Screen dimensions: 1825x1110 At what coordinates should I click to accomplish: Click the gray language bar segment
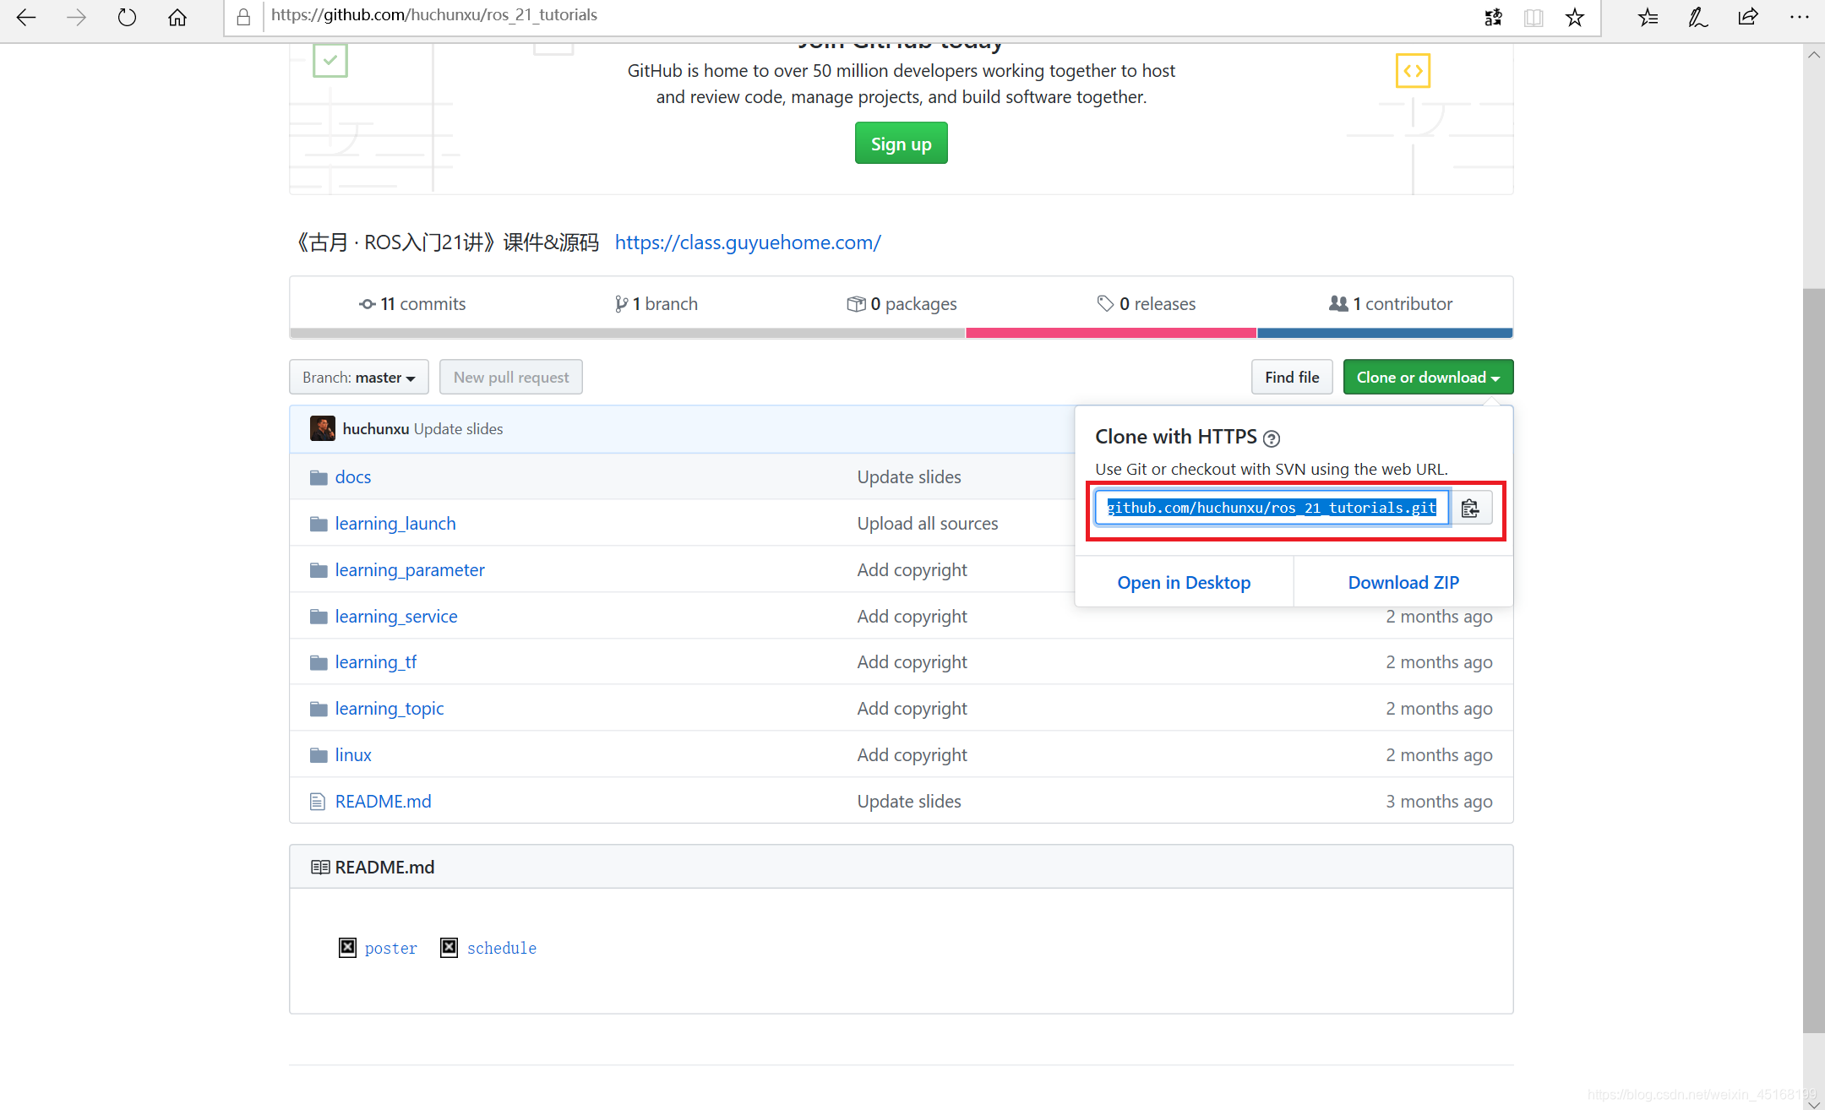(628, 333)
